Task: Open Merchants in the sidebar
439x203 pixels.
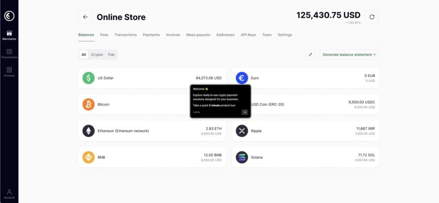Action: click(9, 35)
